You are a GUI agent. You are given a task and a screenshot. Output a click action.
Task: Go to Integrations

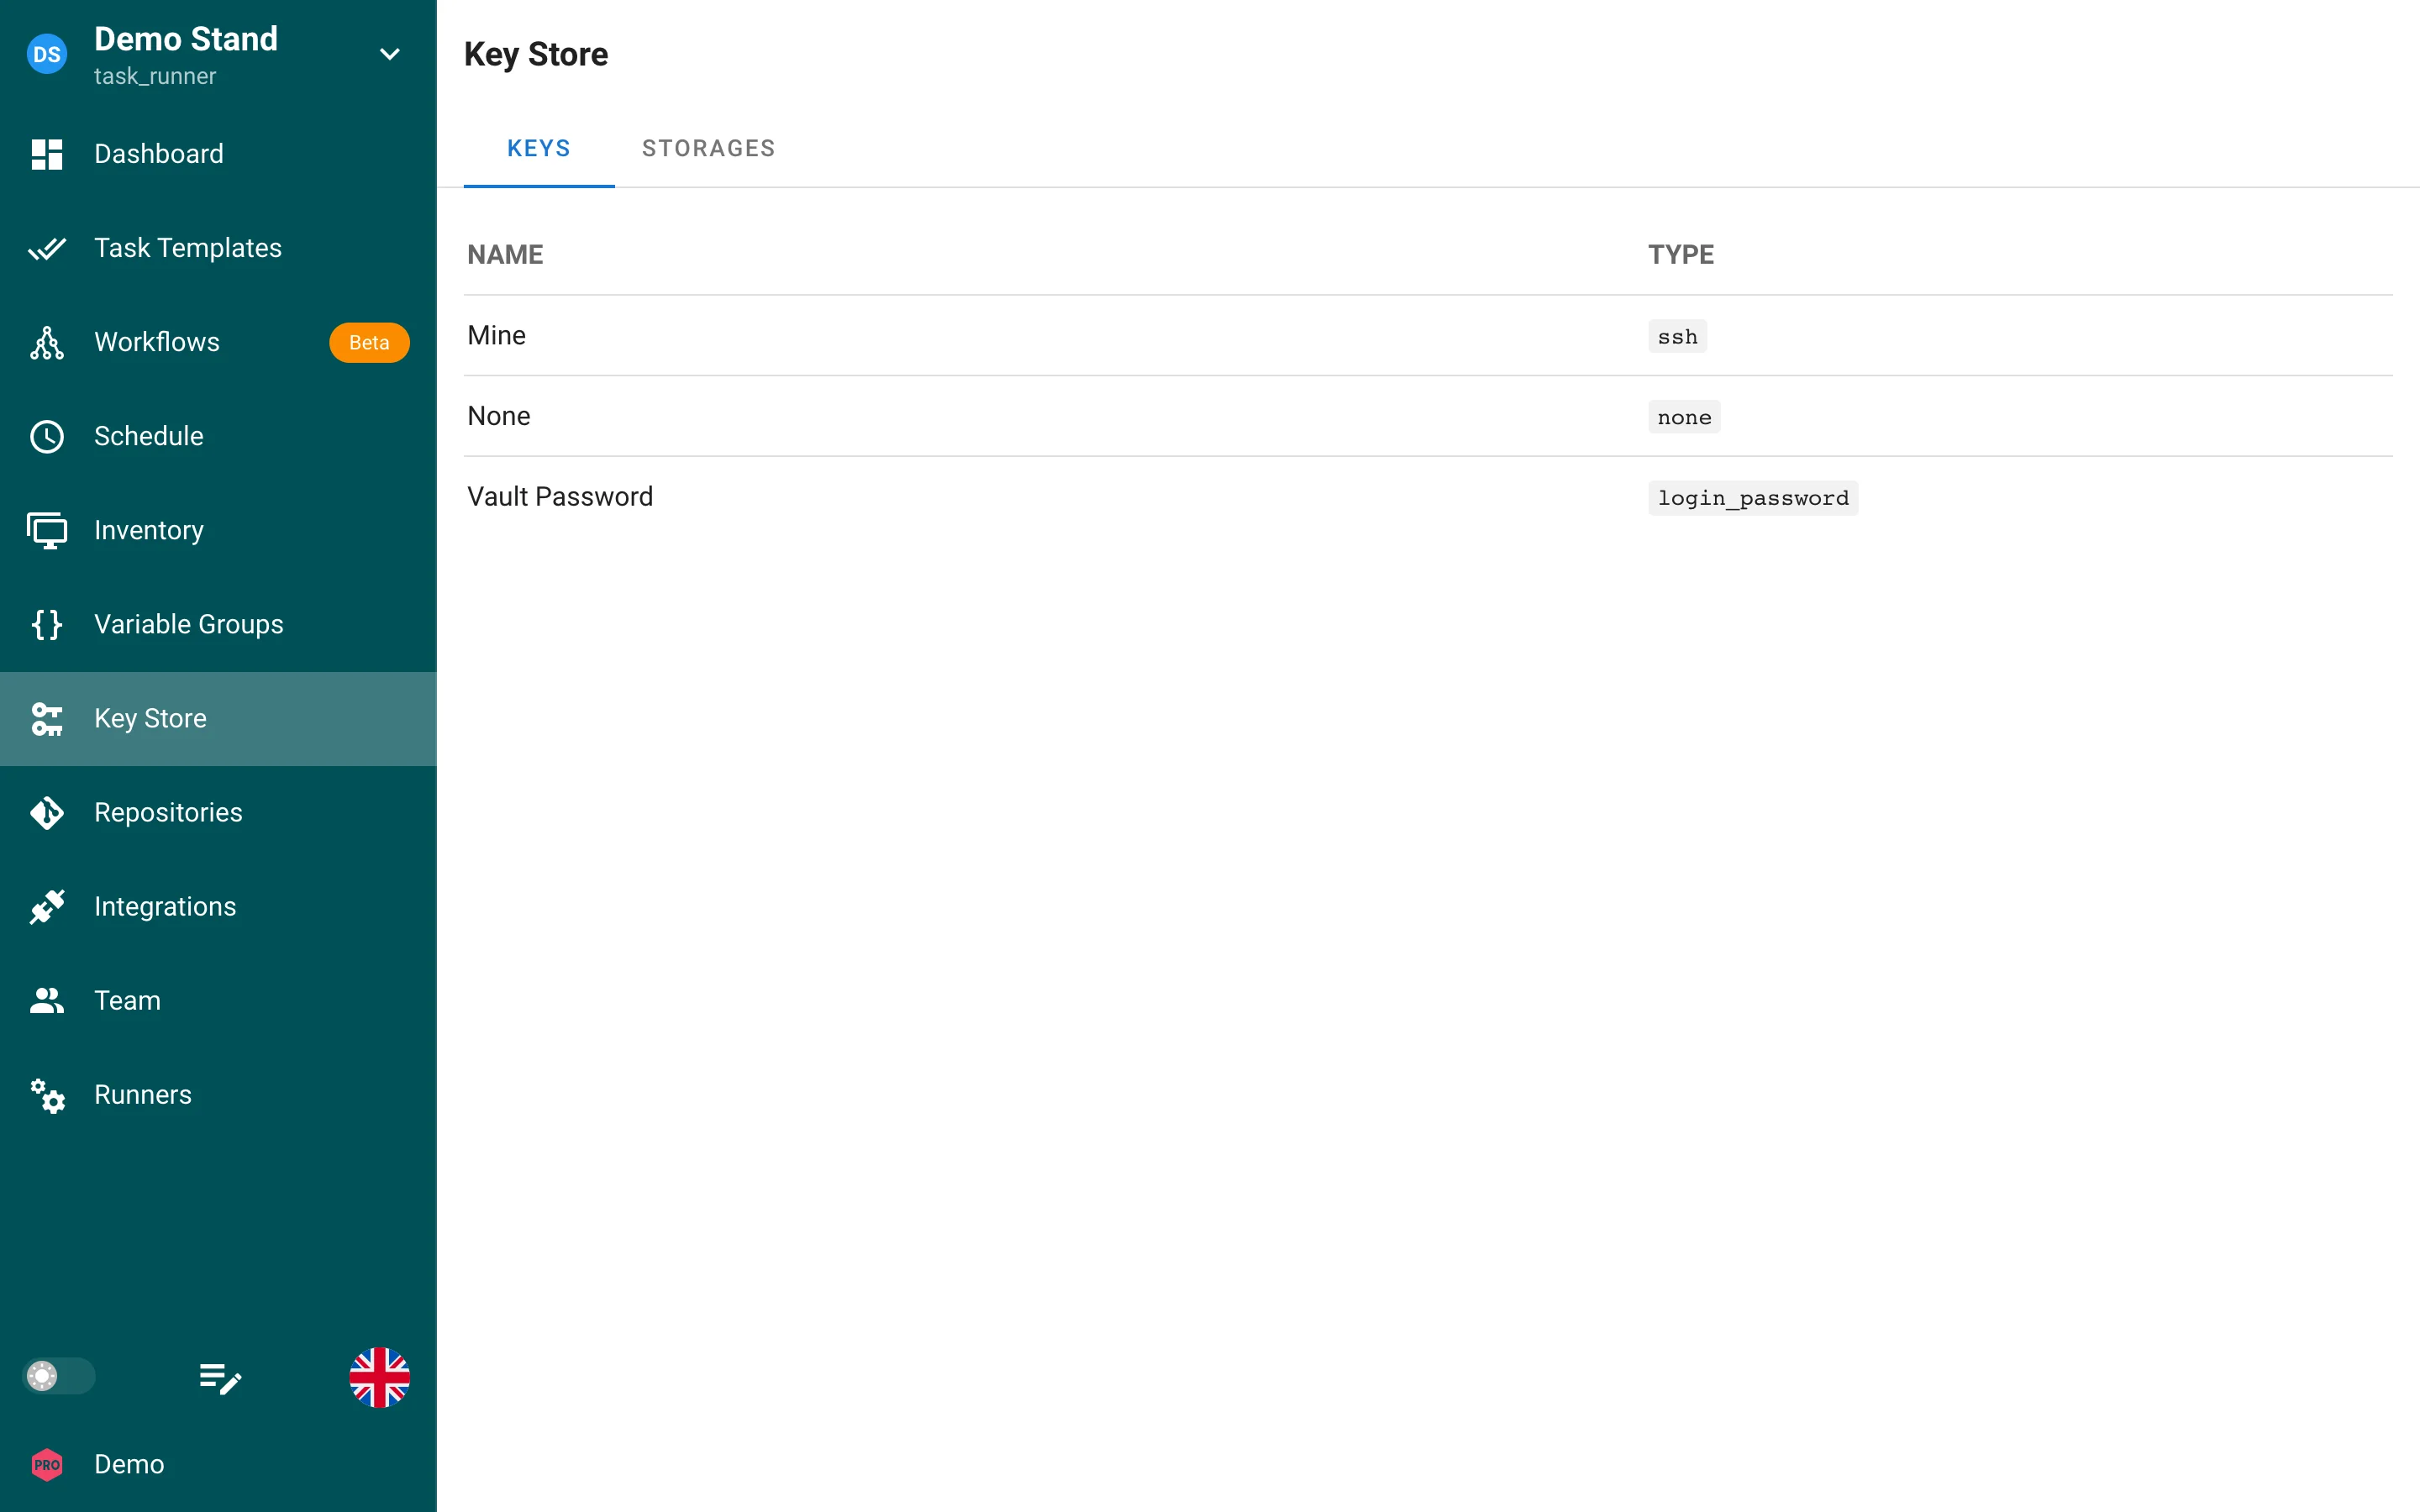click(218, 907)
